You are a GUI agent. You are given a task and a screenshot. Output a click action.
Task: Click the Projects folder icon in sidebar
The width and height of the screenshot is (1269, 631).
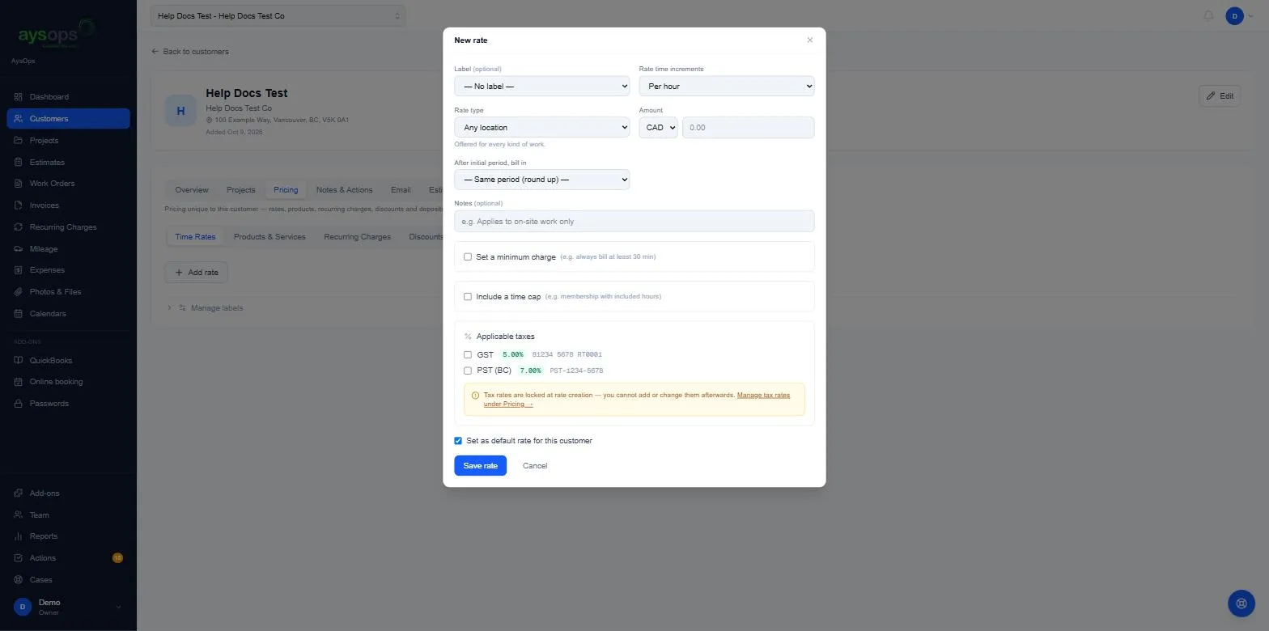tap(19, 141)
